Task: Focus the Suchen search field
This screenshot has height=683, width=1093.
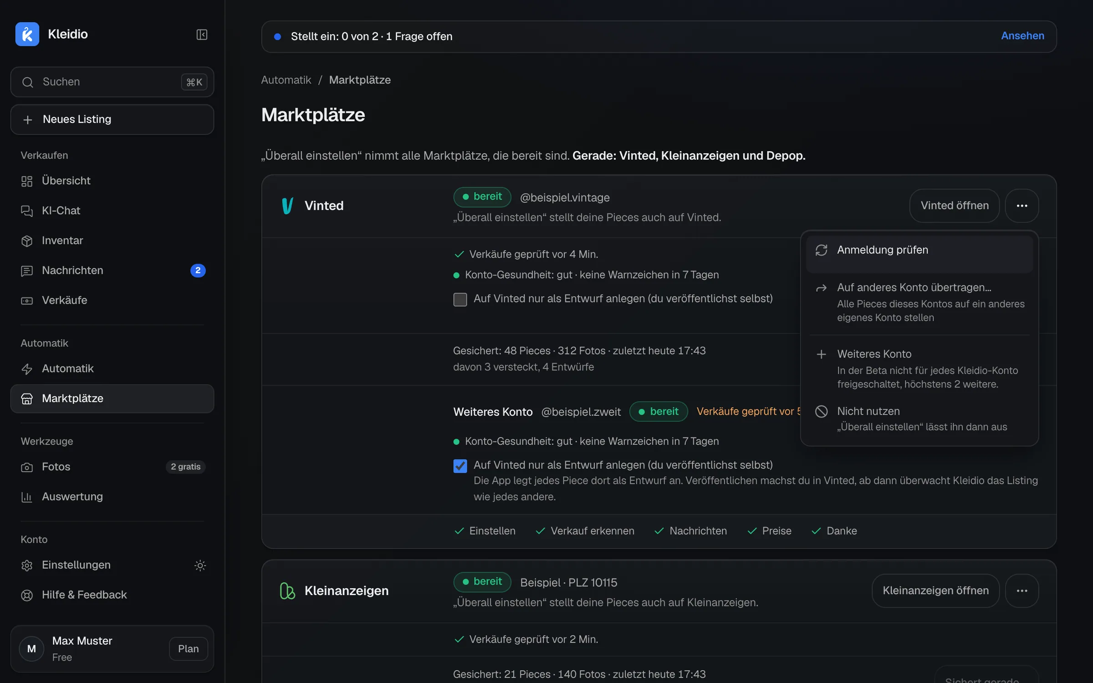Action: 112,82
